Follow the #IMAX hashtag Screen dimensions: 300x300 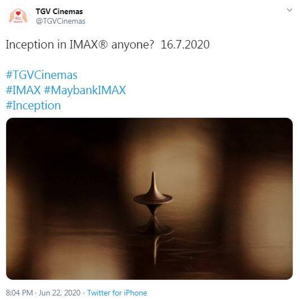click(23, 90)
